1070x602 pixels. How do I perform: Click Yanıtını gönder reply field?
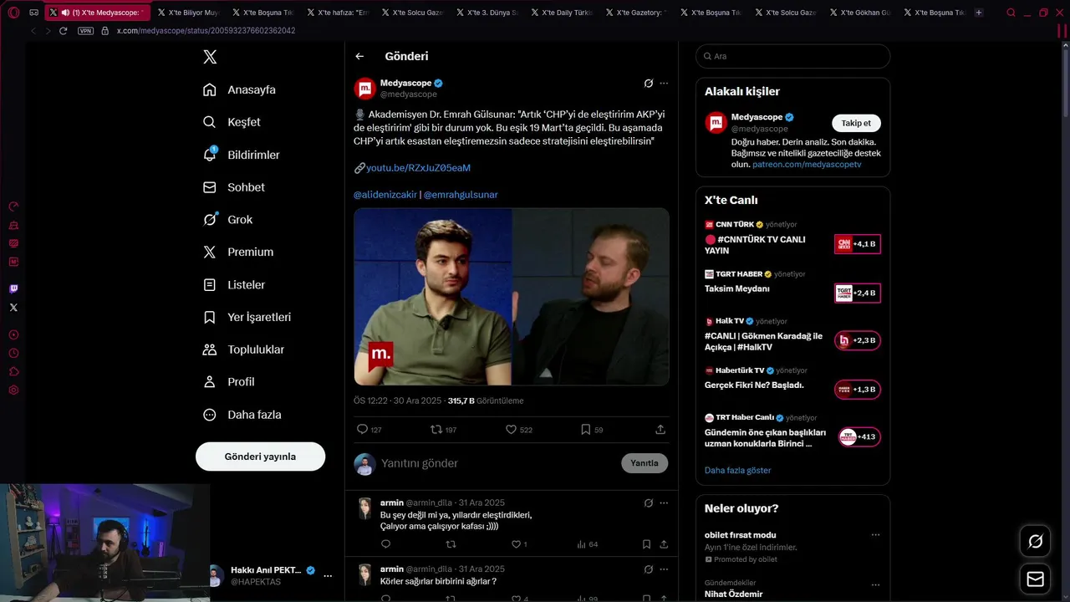coord(497,463)
